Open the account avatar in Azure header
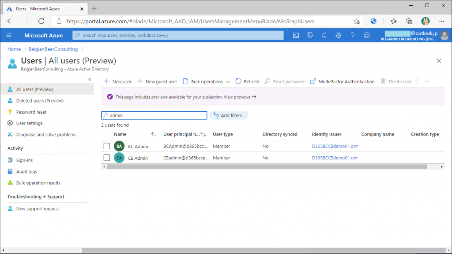This screenshot has width=452, height=254. click(x=445, y=35)
